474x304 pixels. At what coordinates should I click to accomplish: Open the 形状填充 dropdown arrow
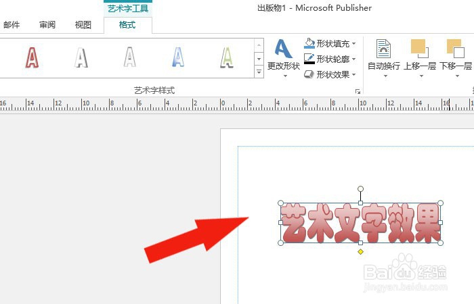coord(354,44)
